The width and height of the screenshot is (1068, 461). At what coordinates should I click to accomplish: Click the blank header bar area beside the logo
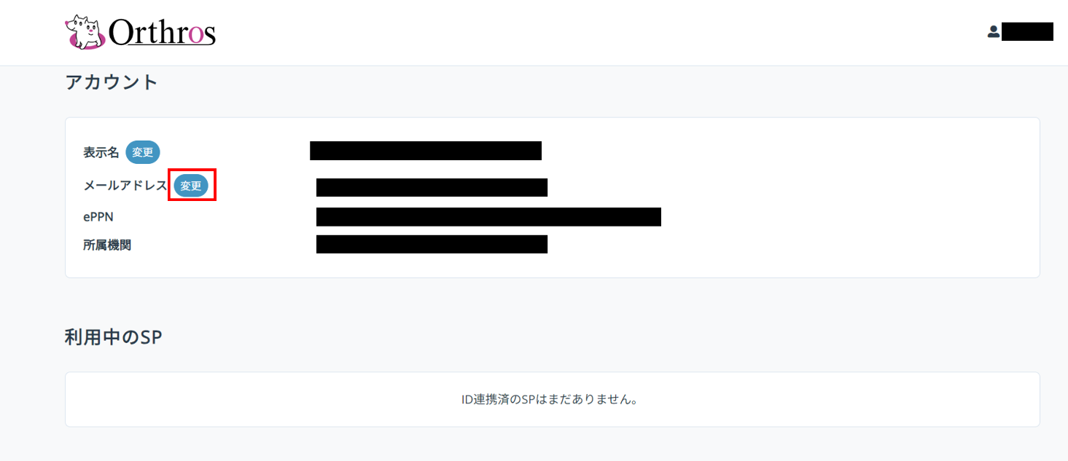pyautogui.click(x=583, y=32)
